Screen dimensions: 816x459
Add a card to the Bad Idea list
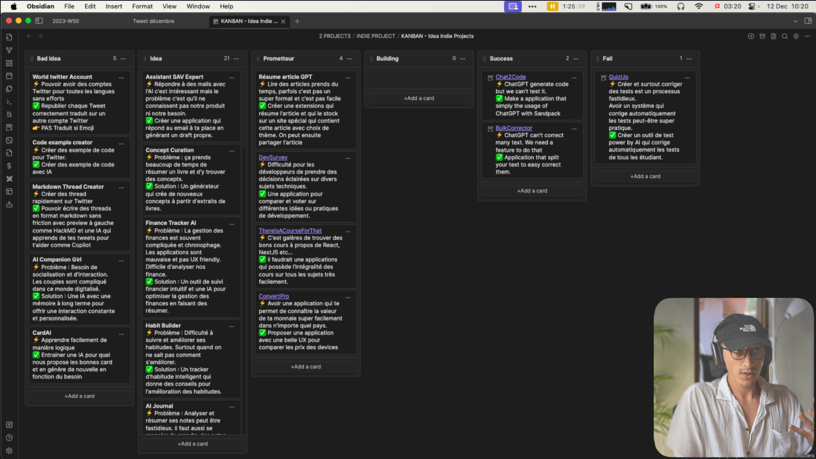[80, 396]
